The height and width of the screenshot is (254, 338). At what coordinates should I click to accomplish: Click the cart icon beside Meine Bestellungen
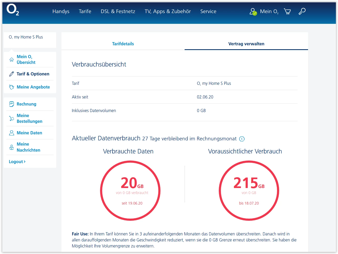(x=12, y=118)
